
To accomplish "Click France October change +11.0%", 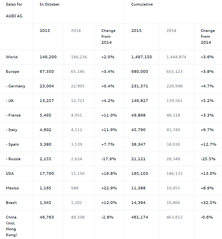I will coord(109,115).
